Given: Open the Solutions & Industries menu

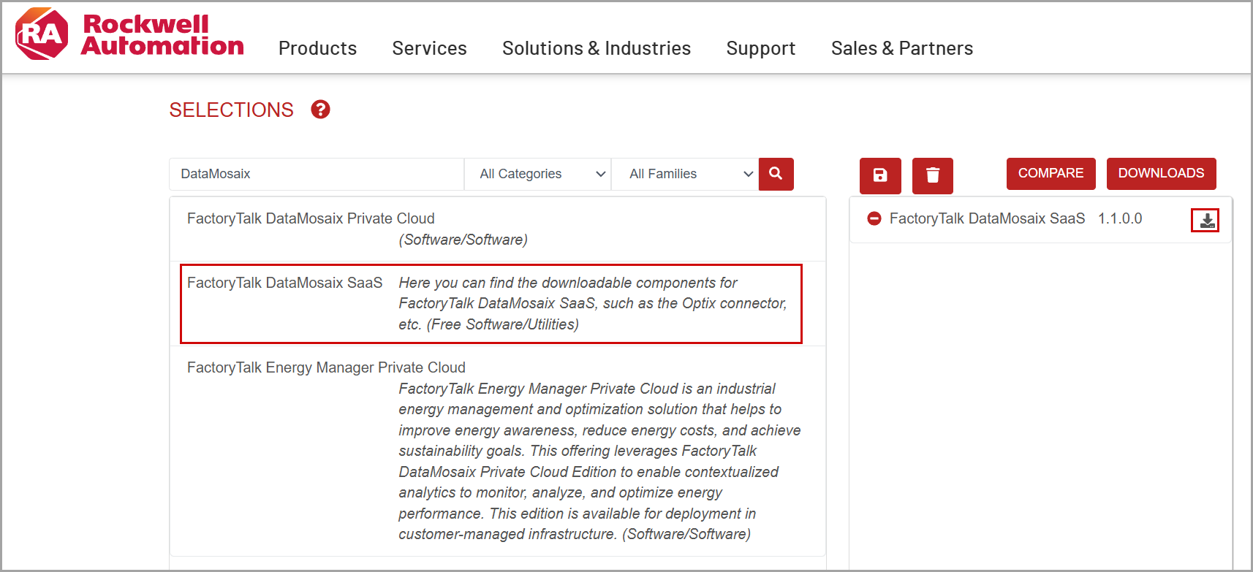Looking at the screenshot, I should [x=597, y=48].
